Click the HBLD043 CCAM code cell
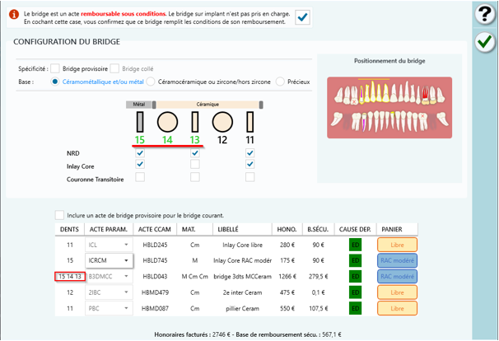This screenshot has width=499, height=341. point(155,277)
